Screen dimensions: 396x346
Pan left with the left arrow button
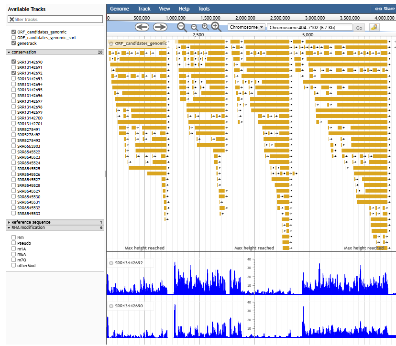tap(142, 27)
